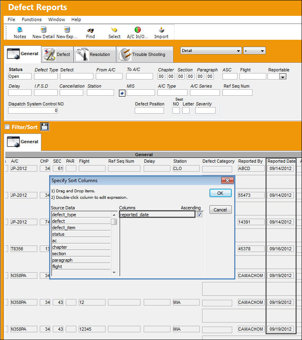Click Cancel in Specify Sort Columns
This screenshot has height=340, width=302.
[x=220, y=210]
